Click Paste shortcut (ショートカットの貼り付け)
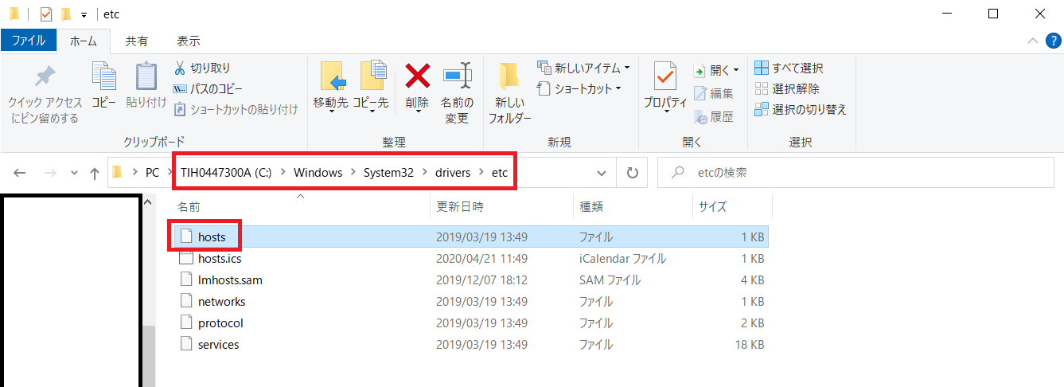Viewport: 1064px width, 387px height. (x=236, y=110)
